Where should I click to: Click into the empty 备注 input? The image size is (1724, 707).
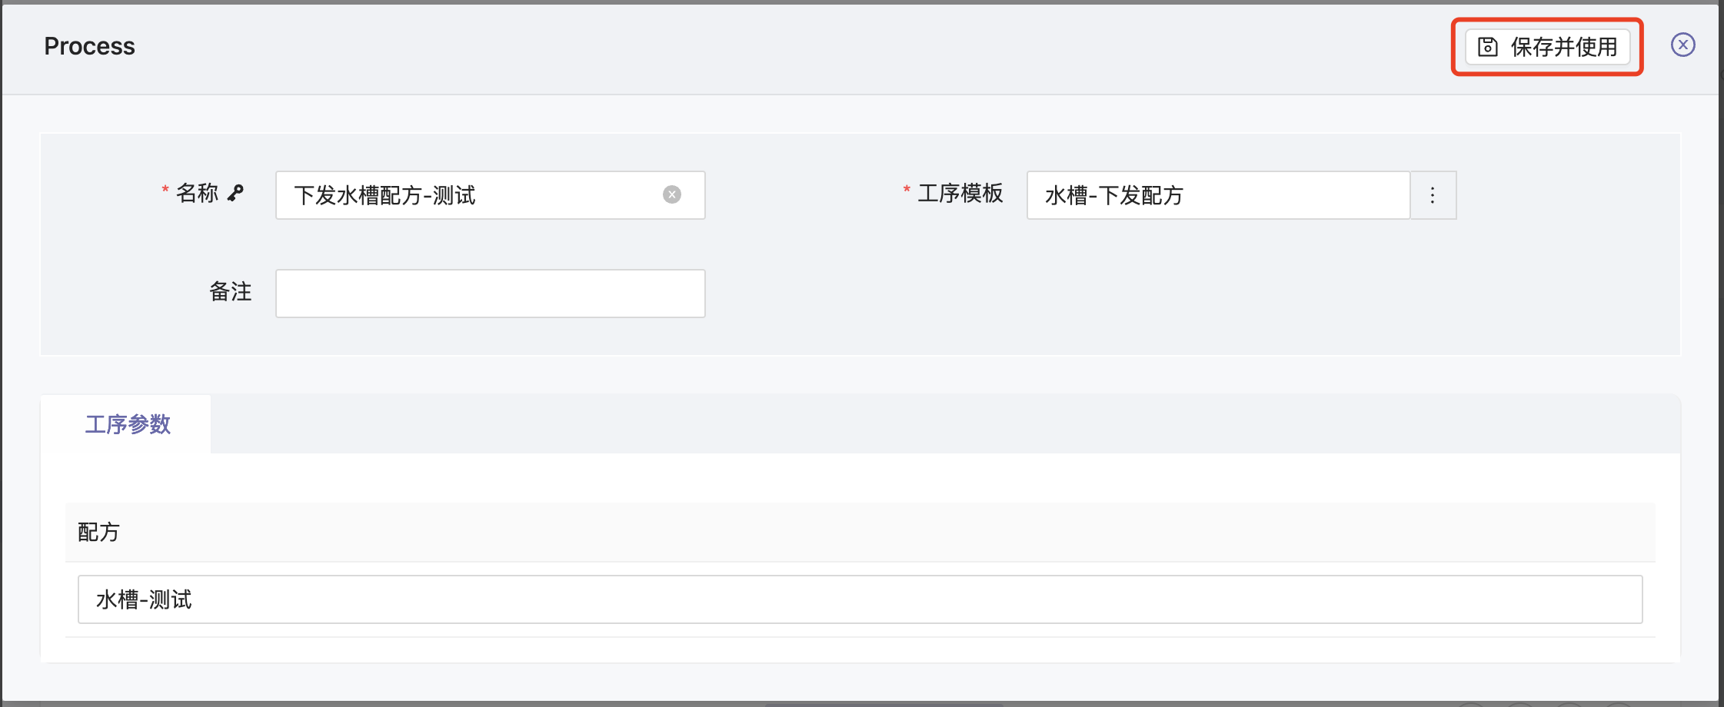[490, 294]
